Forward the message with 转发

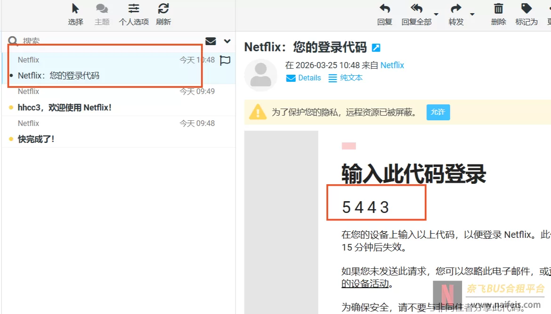click(456, 14)
